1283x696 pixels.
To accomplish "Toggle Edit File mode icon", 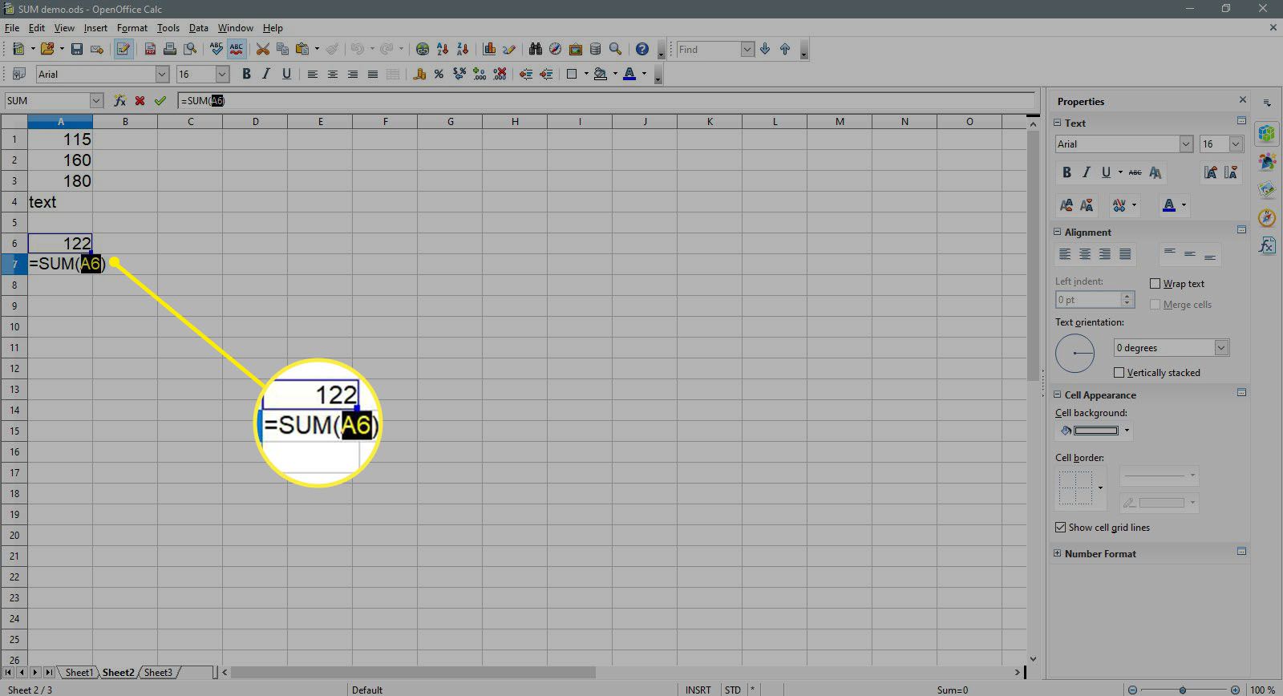I will 123,50.
